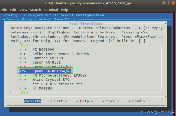The image size is (176, 116).
Task: Click the scroll-up (-) indicator
Action: [24, 45]
